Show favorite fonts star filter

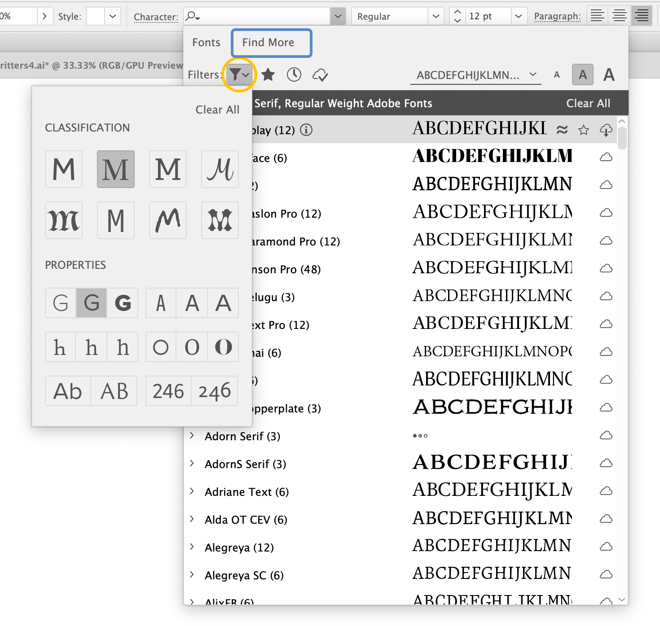268,74
